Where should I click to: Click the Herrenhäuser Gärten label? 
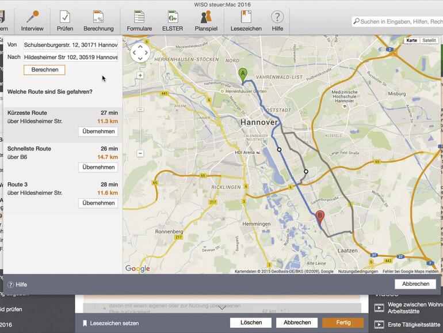click(246, 92)
